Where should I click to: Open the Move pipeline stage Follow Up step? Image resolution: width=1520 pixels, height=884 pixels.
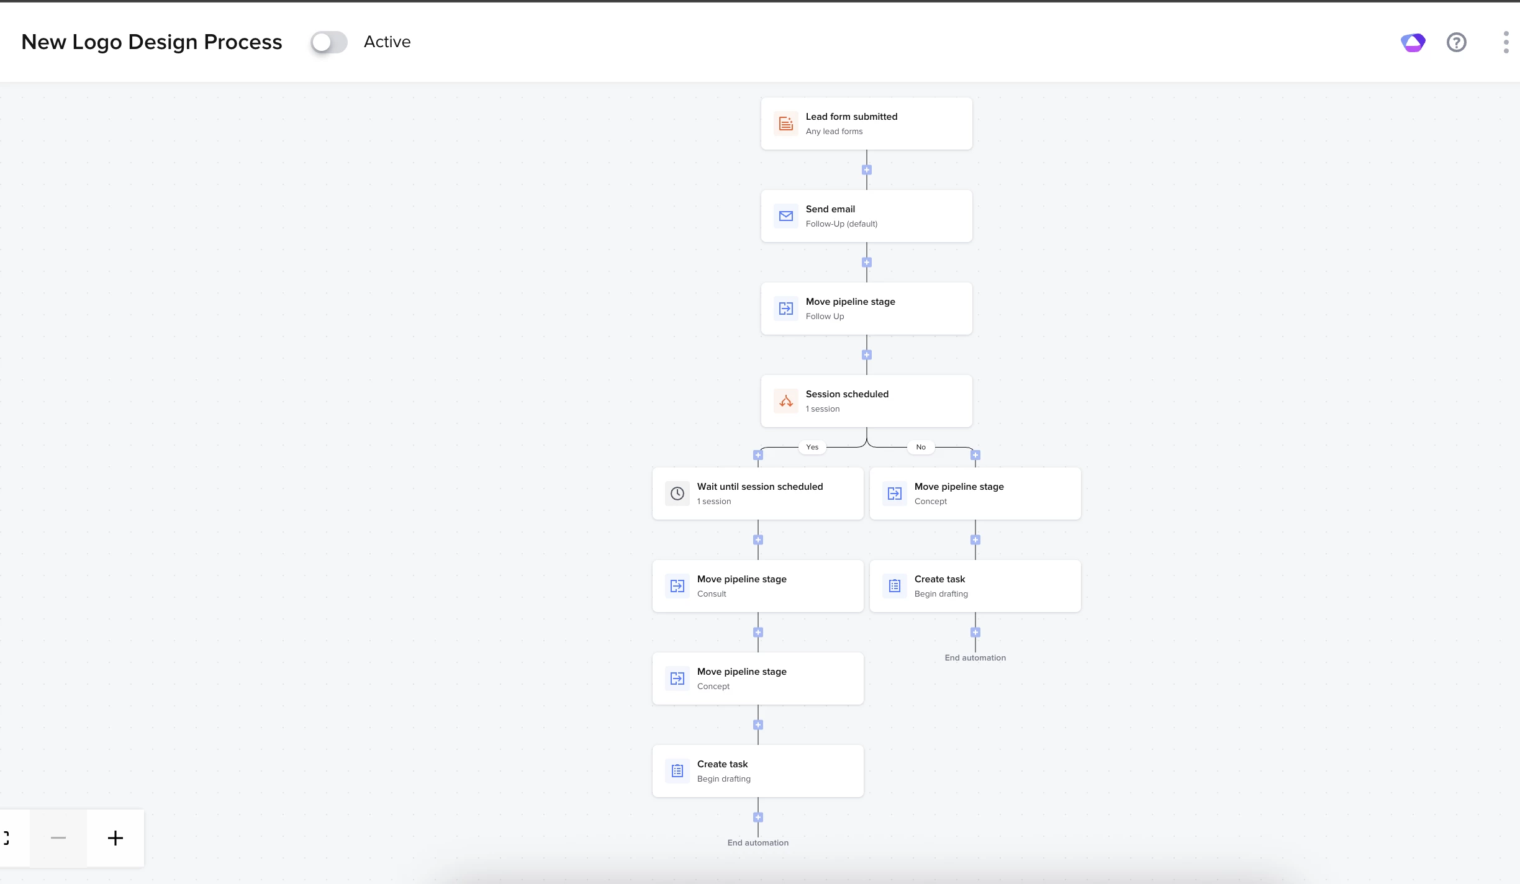pyautogui.click(x=866, y=309)
